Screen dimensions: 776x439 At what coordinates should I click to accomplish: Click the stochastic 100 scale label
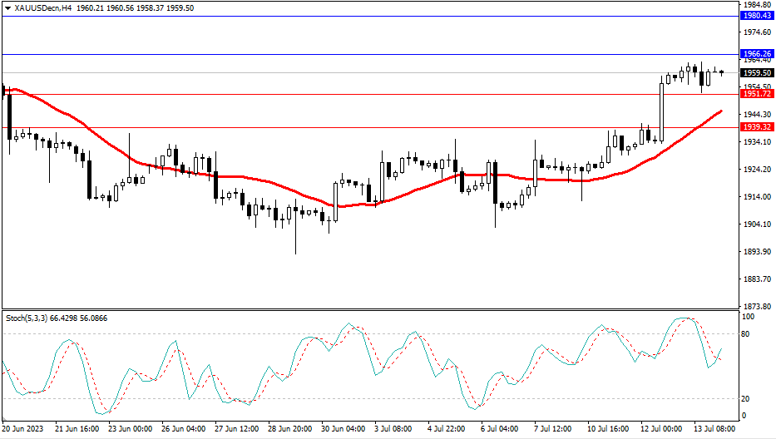pyautogui.click(x=748, y=318)
